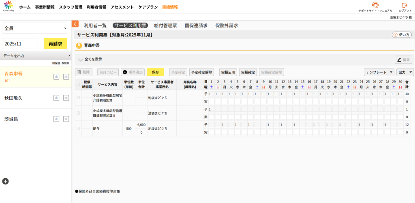Screen dimensions: 415x203
Task: Open the ケアプラン menu
Action: click(148, 7)
